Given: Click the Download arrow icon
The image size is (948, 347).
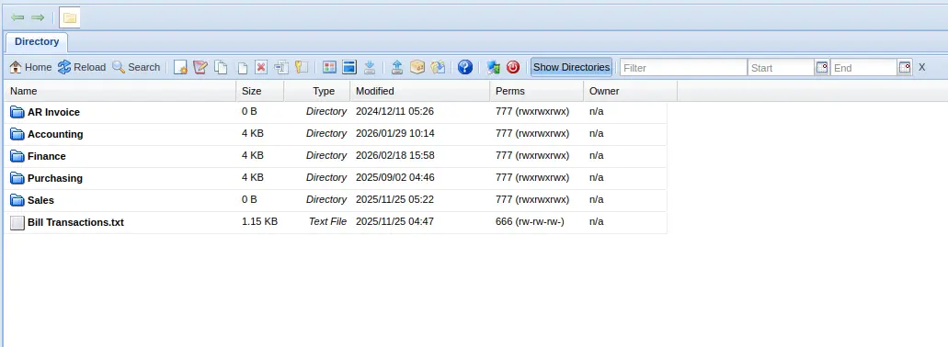Looking at the screenshot, I should pyautogui.click(x=370, y=67).
